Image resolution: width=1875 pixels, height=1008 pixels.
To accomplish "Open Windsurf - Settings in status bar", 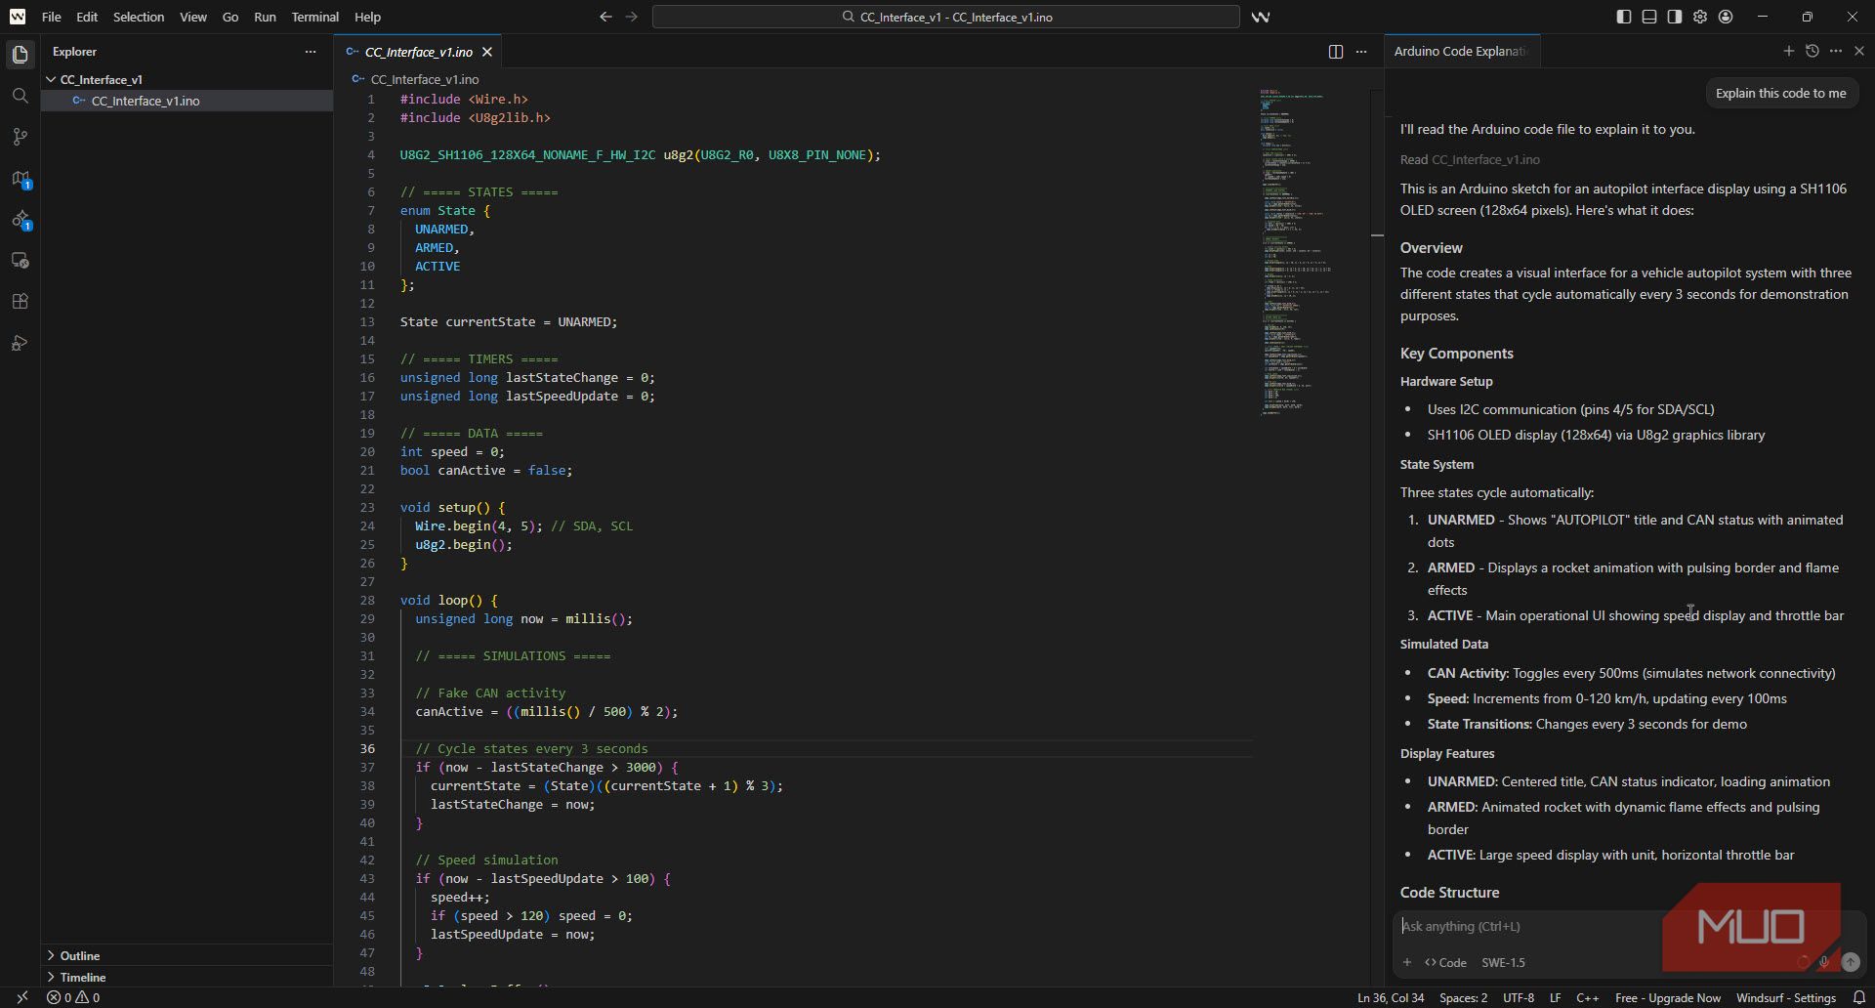I will click(x=1786, y=997).
